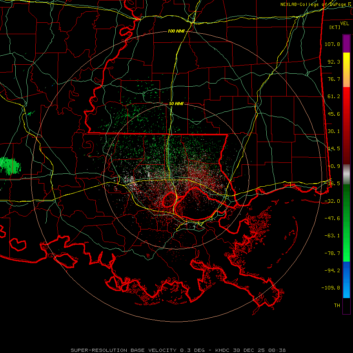
Task: Click the 50 NMI range ring label
Action: tap(176, 104)
